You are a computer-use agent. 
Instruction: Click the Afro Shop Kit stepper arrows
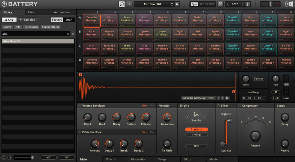click(172, 4)
